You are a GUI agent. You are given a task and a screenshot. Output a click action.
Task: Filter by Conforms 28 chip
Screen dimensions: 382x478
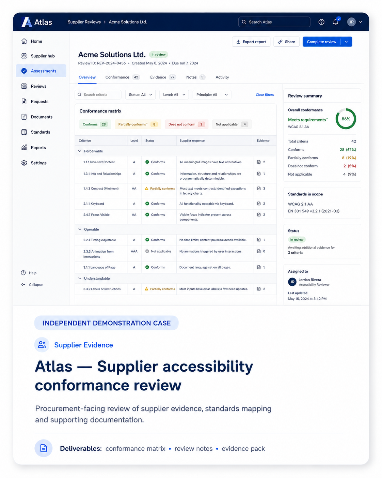click(95, 124)
